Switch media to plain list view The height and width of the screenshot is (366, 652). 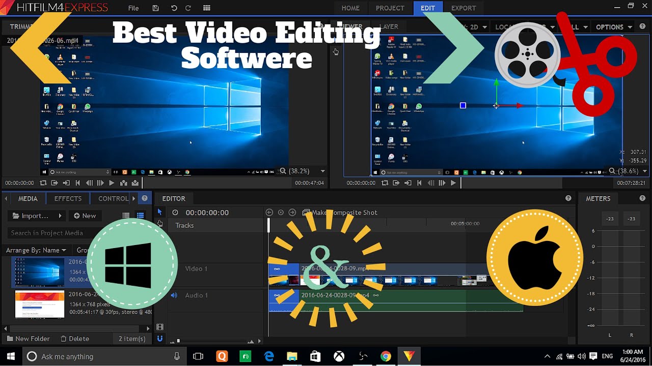126,216
